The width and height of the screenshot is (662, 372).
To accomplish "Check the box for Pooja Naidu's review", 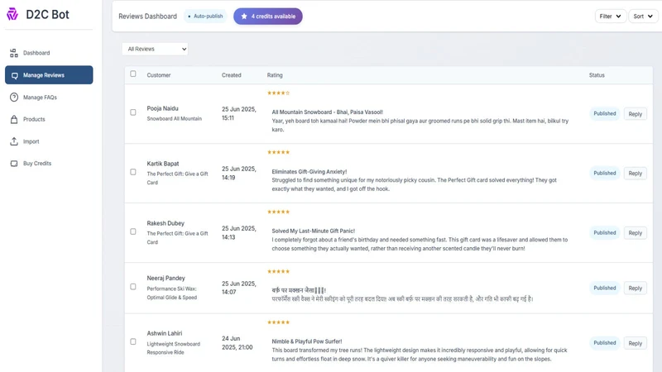I will click(133, 112).
